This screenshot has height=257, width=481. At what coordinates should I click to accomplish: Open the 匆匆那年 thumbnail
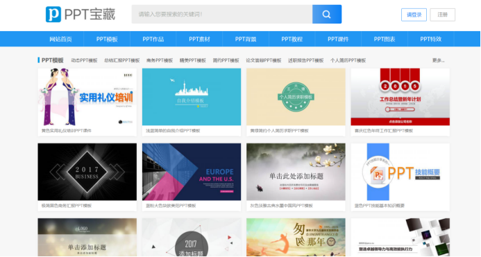point(296,238)
